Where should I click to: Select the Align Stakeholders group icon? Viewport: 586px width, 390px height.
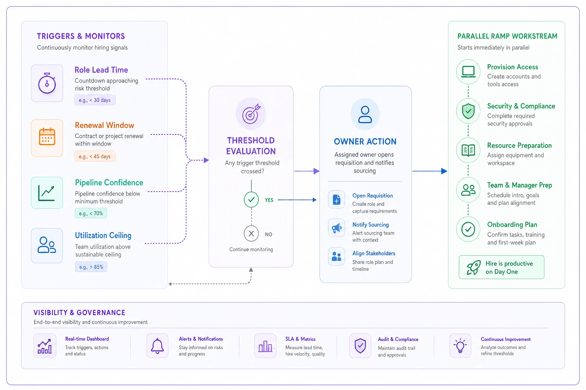click(x=336, y=256)
